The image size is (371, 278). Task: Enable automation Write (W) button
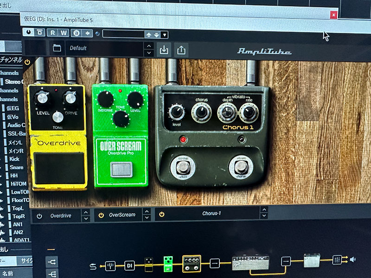coord(64,33)
